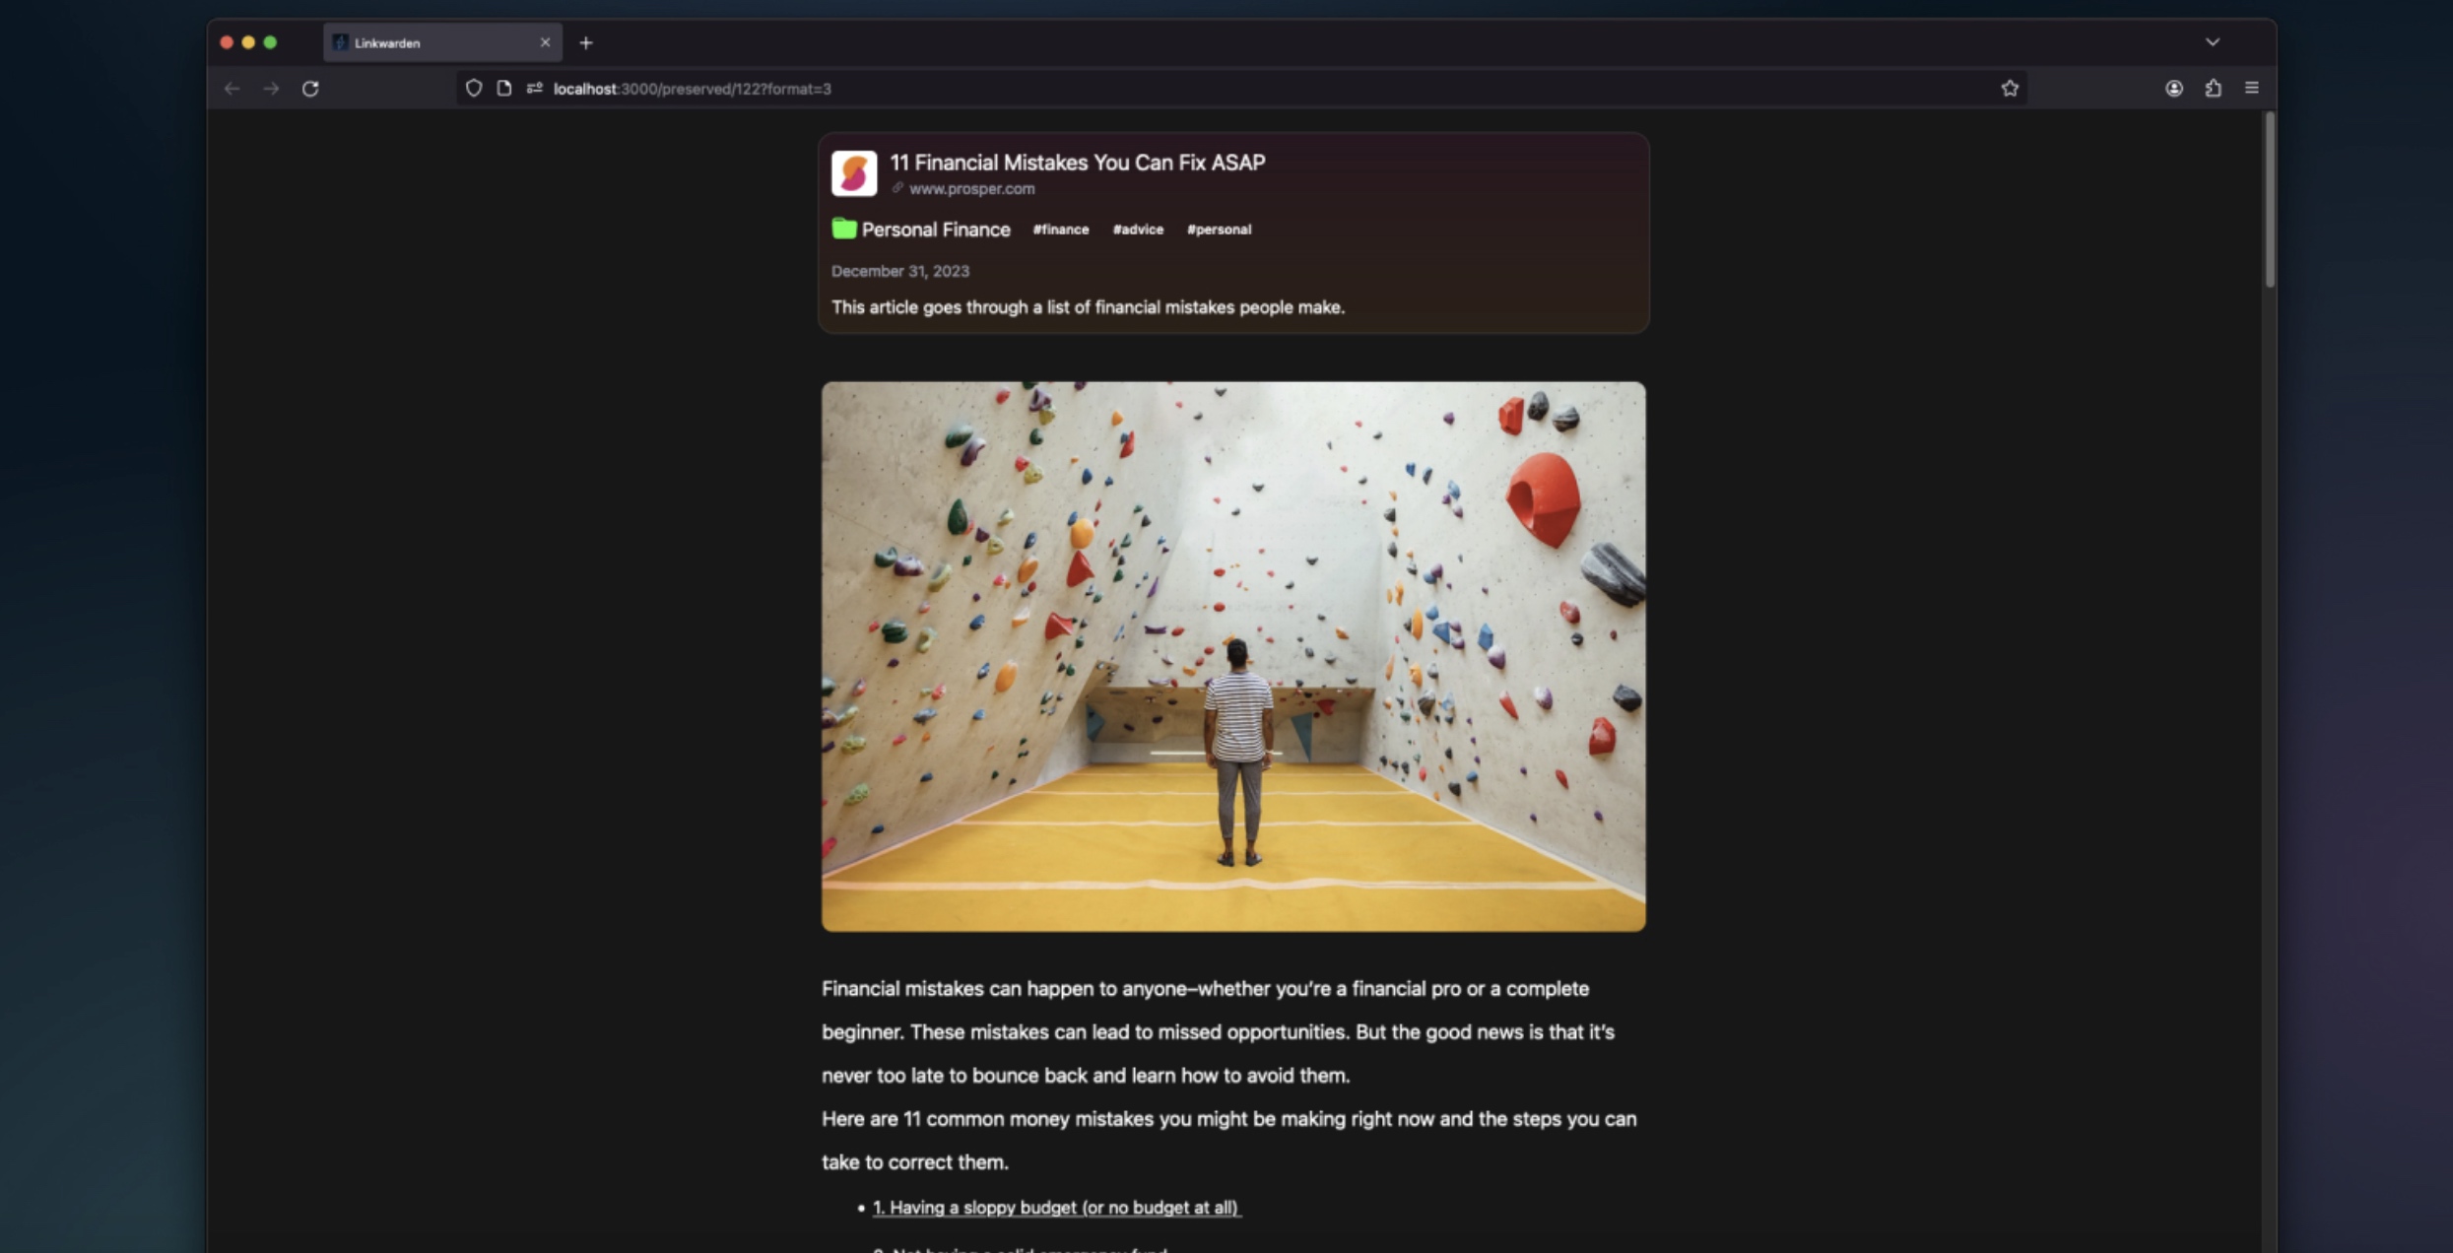The height and width of the screenshot is (1253, 2453).
Task: Select the #finance tag
Action: point(1061,230)
